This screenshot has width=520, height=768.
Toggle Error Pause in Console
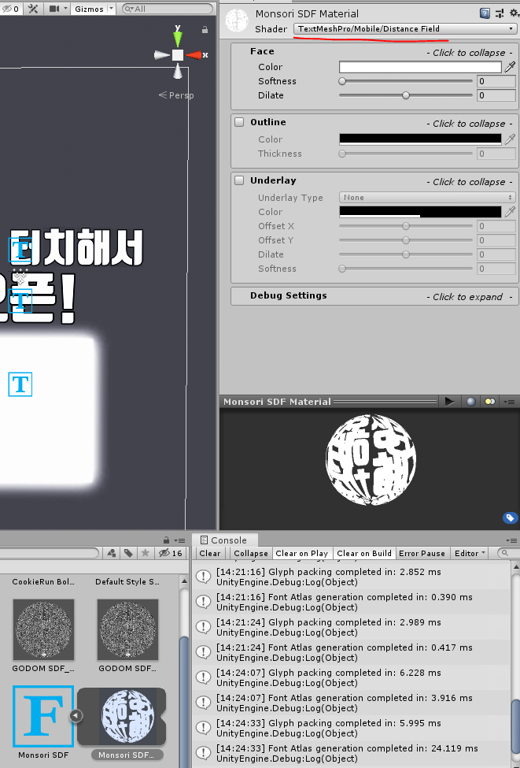pyautogui.click(x=422, y=553)
